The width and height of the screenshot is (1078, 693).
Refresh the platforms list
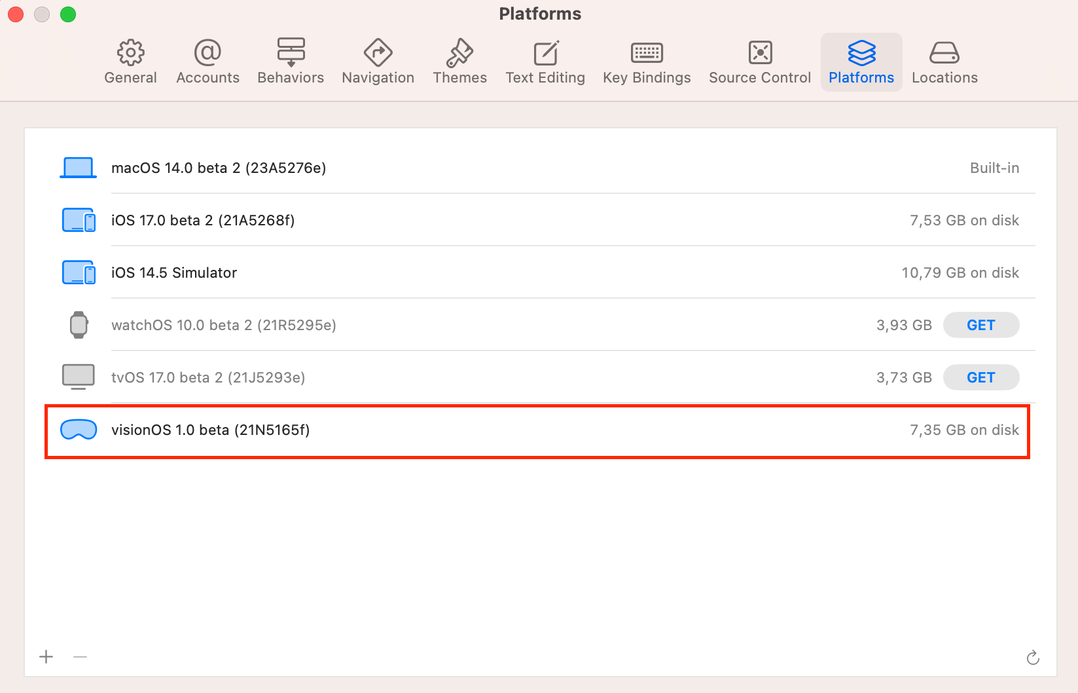[1033, 657]
